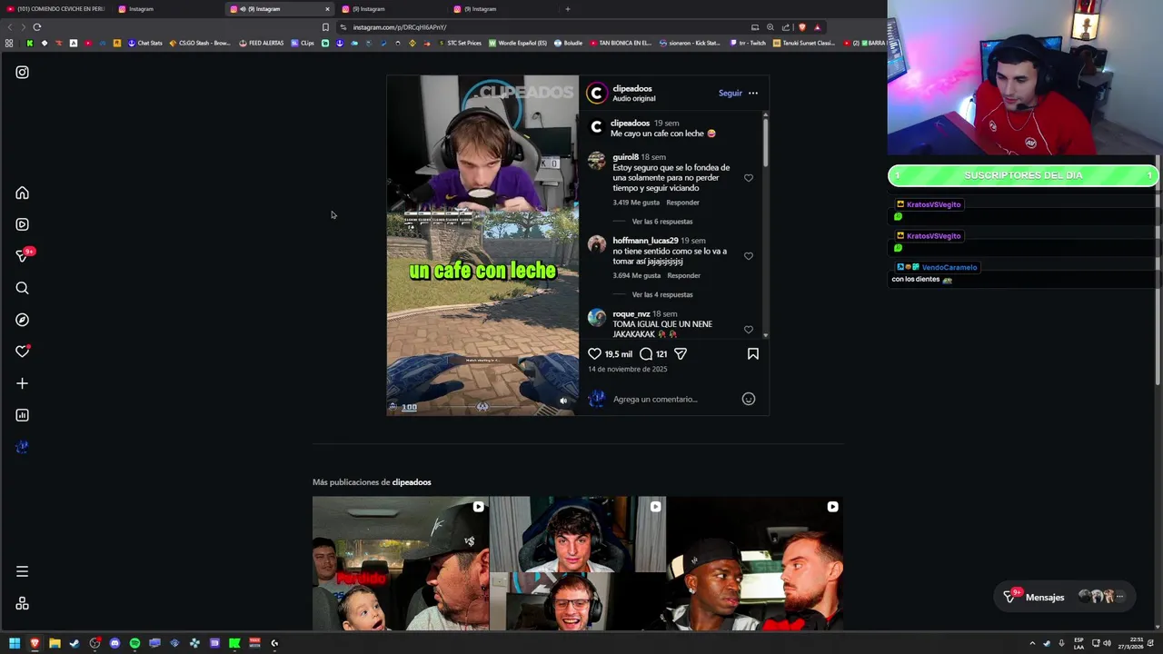This screenshot has height=654, width=1163.
Task: Open the 'STC Set Prices' bookmark
Action: (x=459, y=43)
